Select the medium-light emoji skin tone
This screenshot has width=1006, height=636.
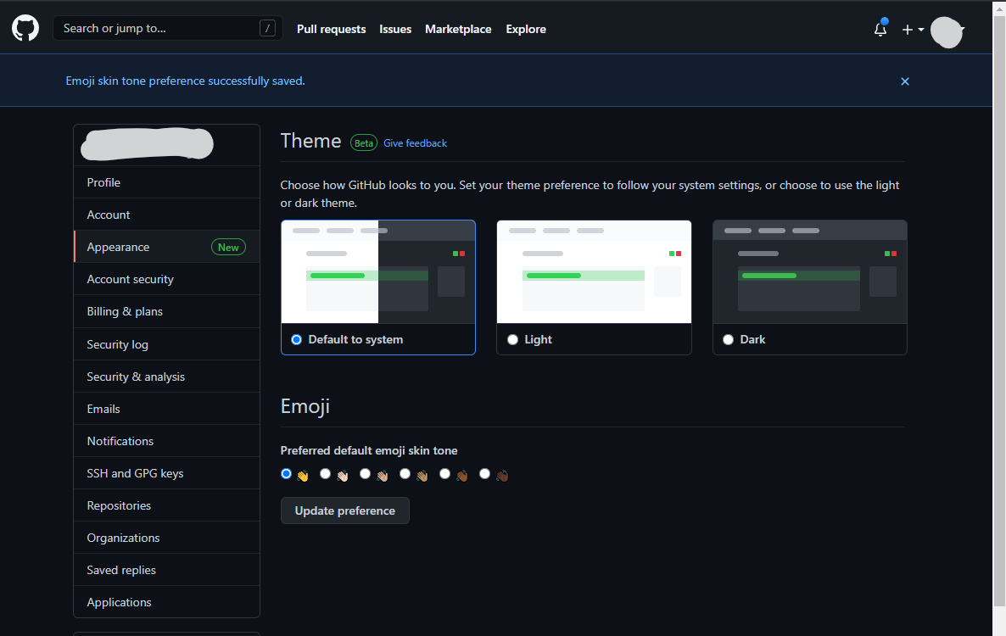tap(365, 474)
